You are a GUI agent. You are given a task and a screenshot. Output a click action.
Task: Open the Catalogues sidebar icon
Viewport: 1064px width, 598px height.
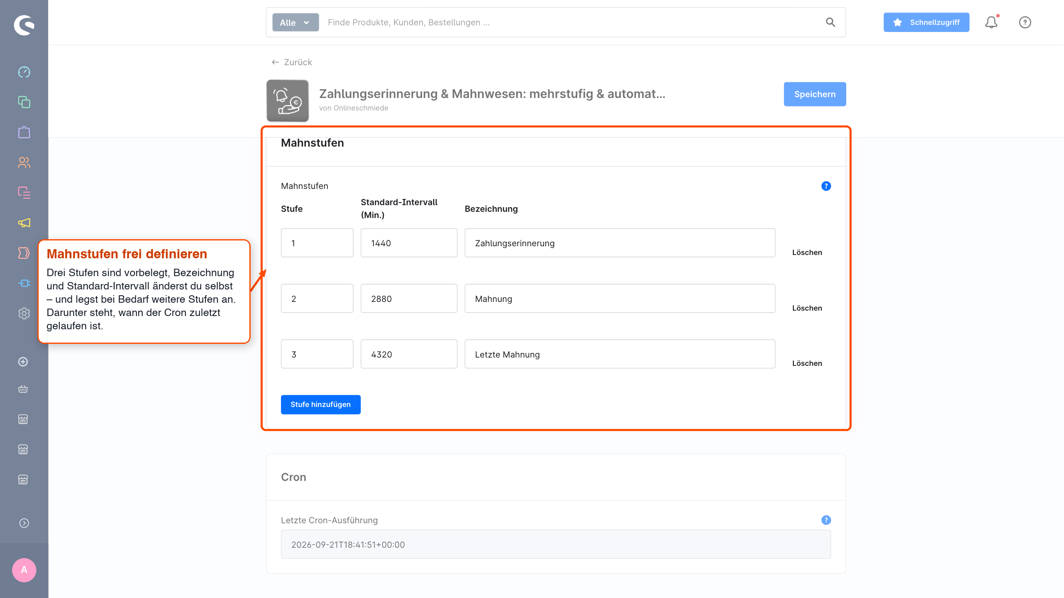click(x=24, y=102)
